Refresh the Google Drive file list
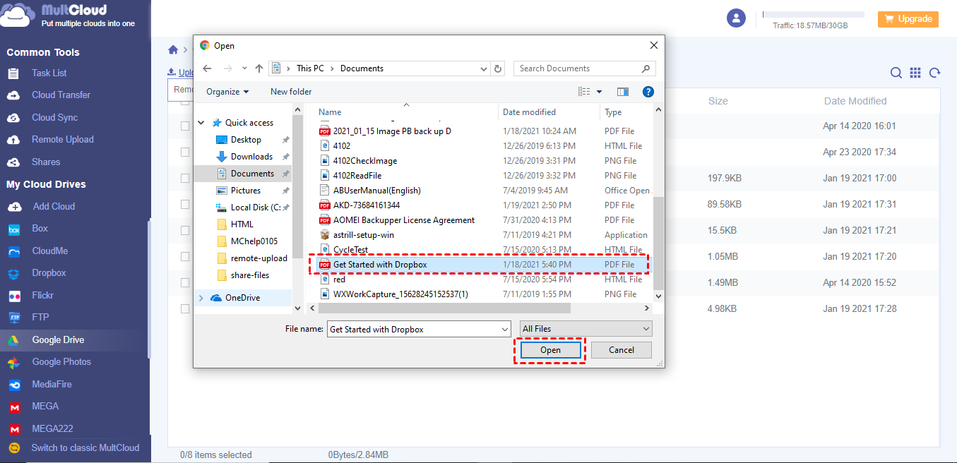 coord(934,73)
